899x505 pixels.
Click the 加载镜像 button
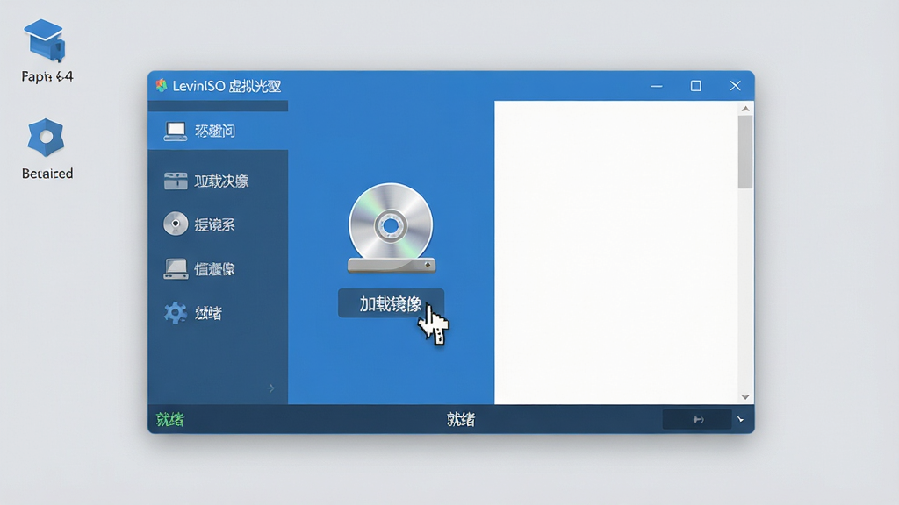(x=391, y=303)
